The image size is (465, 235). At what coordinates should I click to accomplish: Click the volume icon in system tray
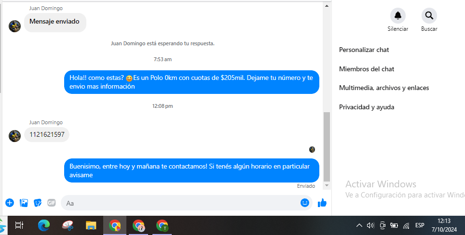click(370, 225)
